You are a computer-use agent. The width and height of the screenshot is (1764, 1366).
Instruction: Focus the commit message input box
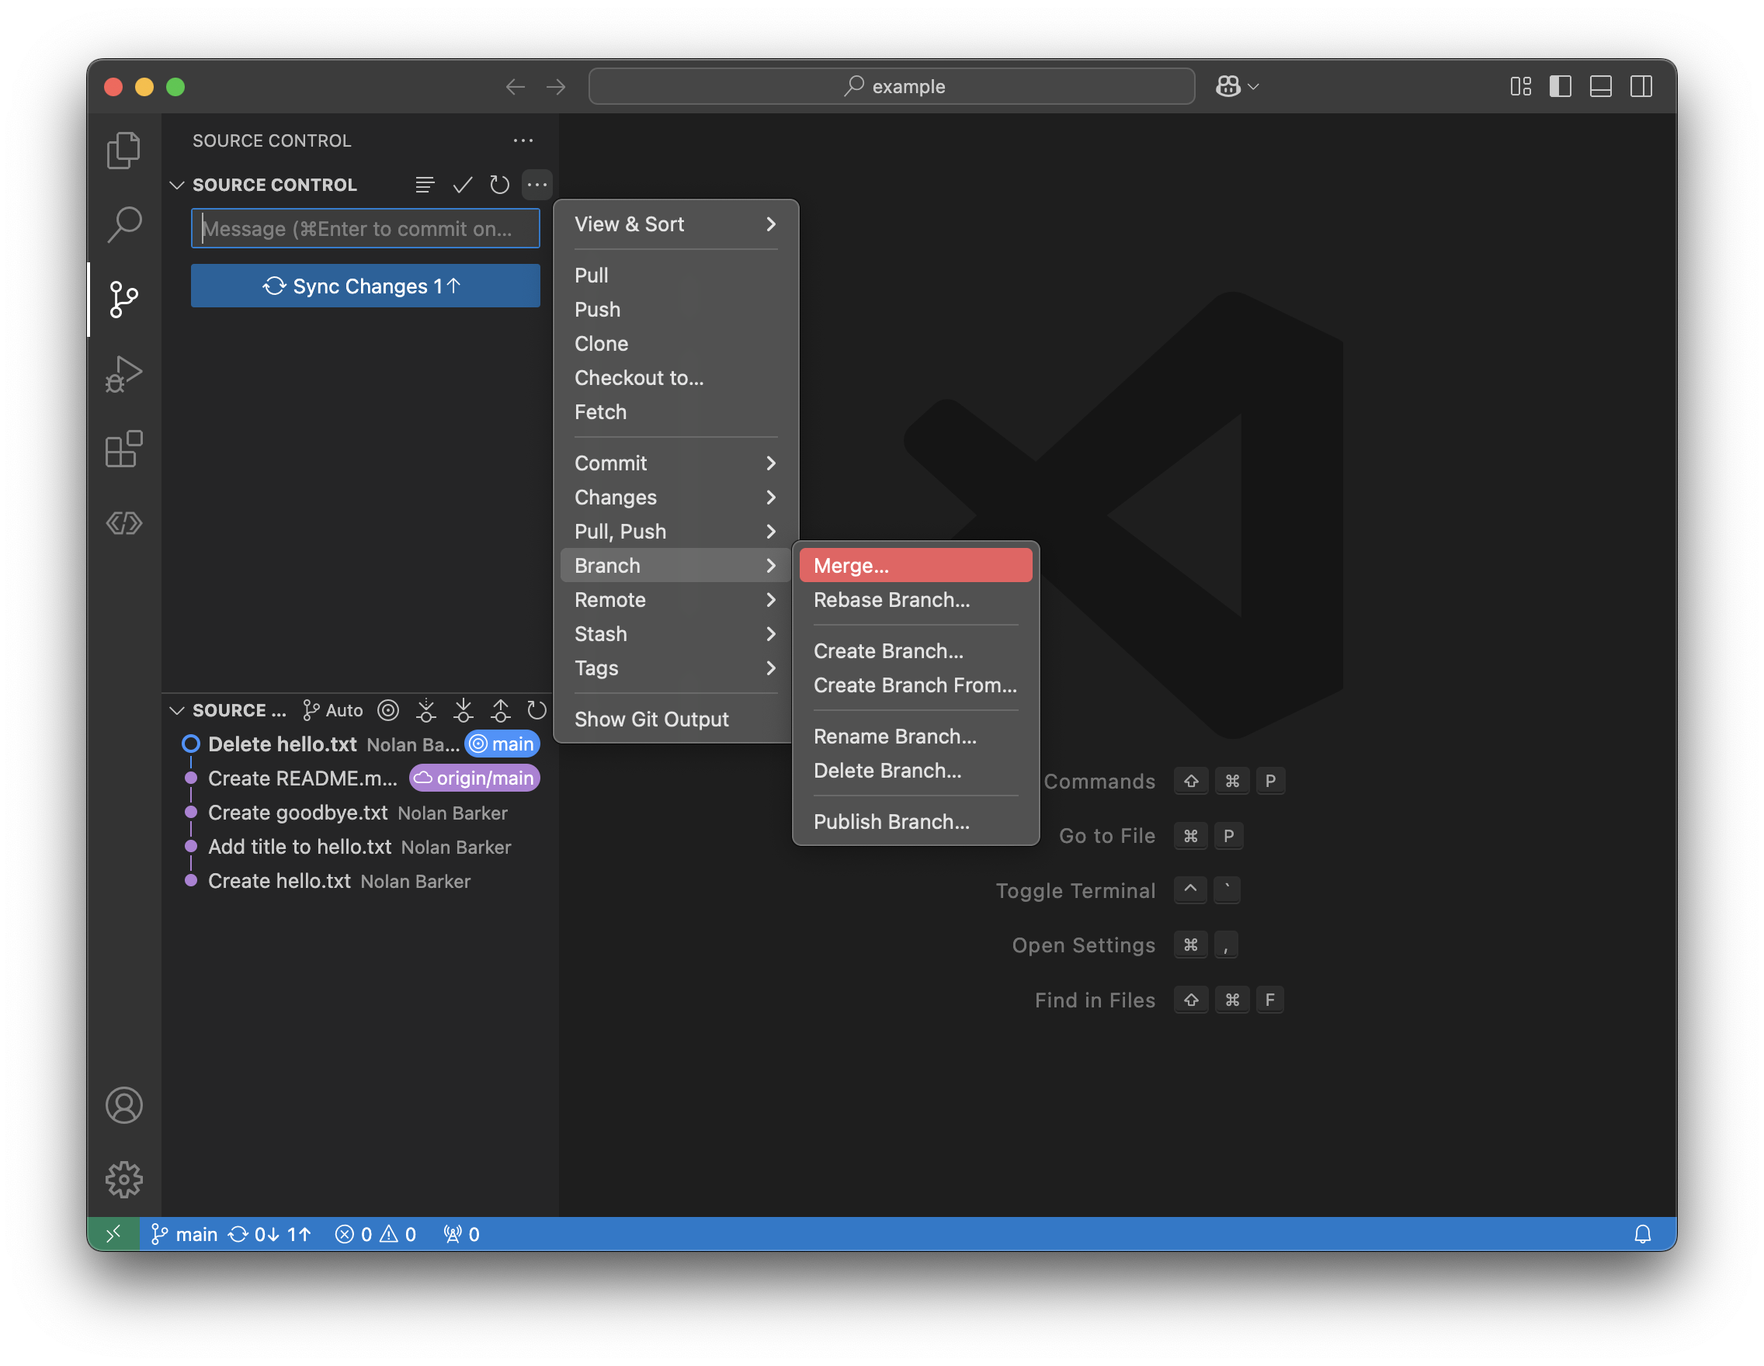[x=365, y=228]
